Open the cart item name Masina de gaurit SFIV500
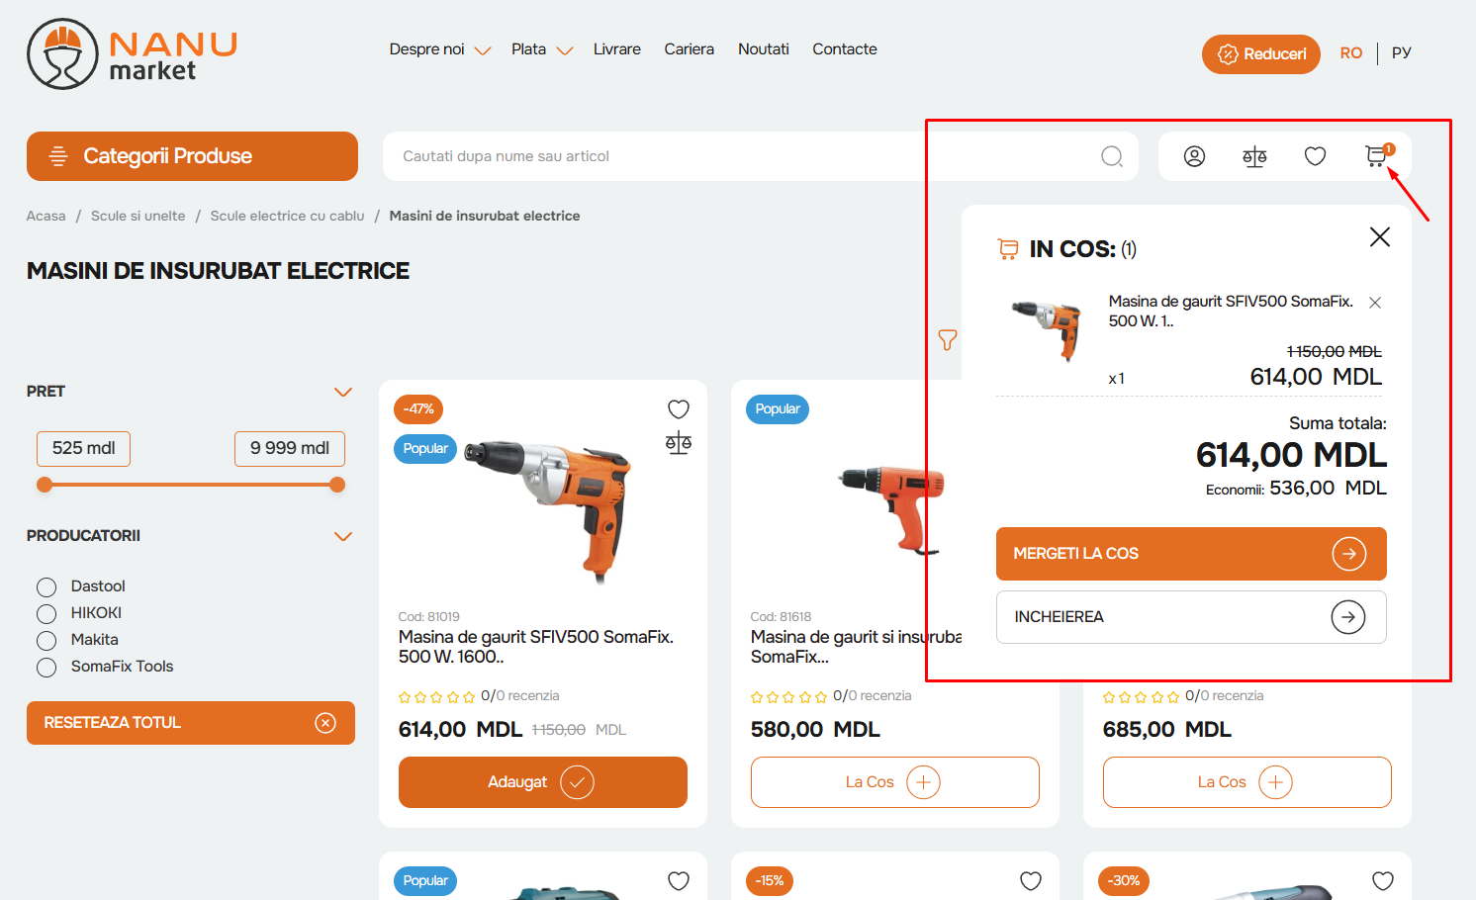 click(1231, 311)
